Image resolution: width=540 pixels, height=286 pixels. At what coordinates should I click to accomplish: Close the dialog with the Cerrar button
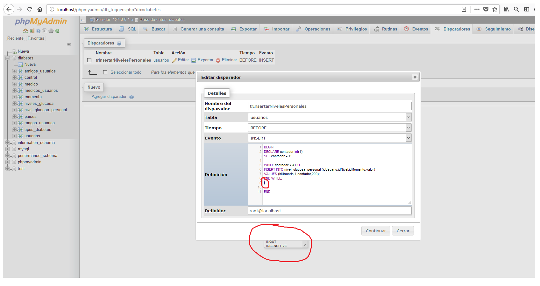(x=402, y=231)
